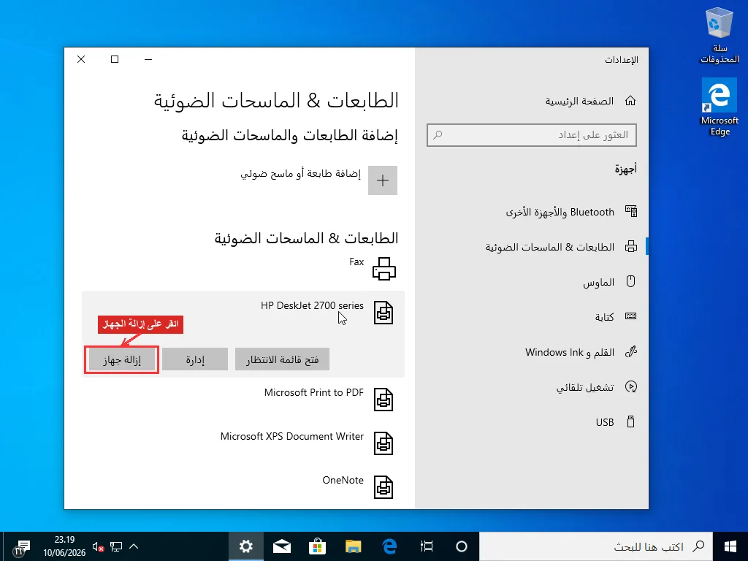Click the Bluetooth devices sidebar icon
Image resolution: width=748 pixels, height=561 pixels.
(x=630, y=211)
